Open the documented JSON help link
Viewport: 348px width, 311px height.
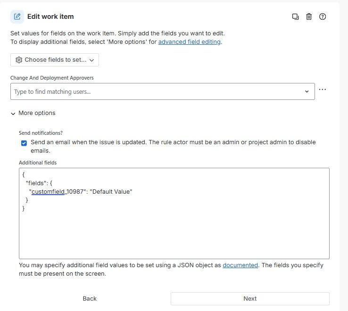(240, 265)
